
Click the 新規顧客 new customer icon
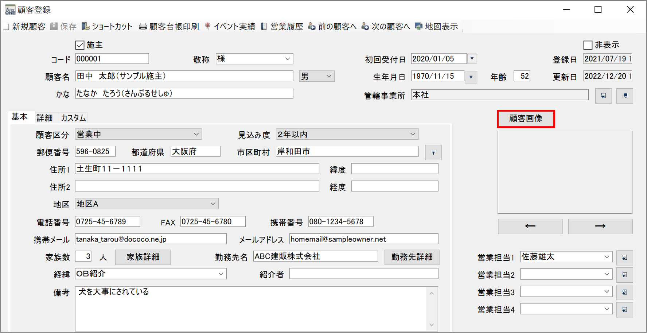(7, 27)
